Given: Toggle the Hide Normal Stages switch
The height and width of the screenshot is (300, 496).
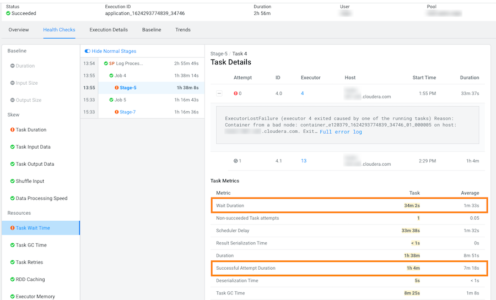Looking at the screenshot, I should (x=88, y=51).
